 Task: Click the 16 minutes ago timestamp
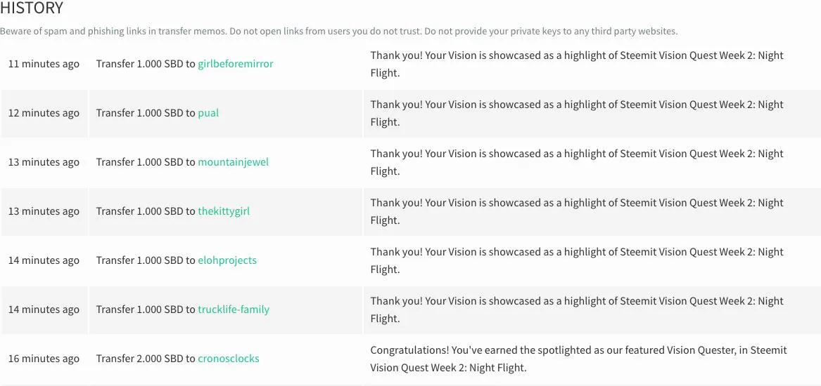(x=44, y=359)
